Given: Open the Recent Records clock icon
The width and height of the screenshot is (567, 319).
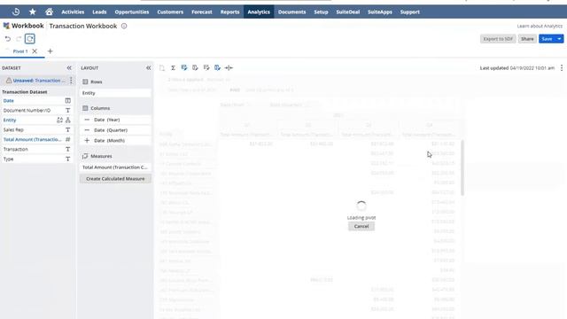Looking at the screenshot, I should pos(16,12).
